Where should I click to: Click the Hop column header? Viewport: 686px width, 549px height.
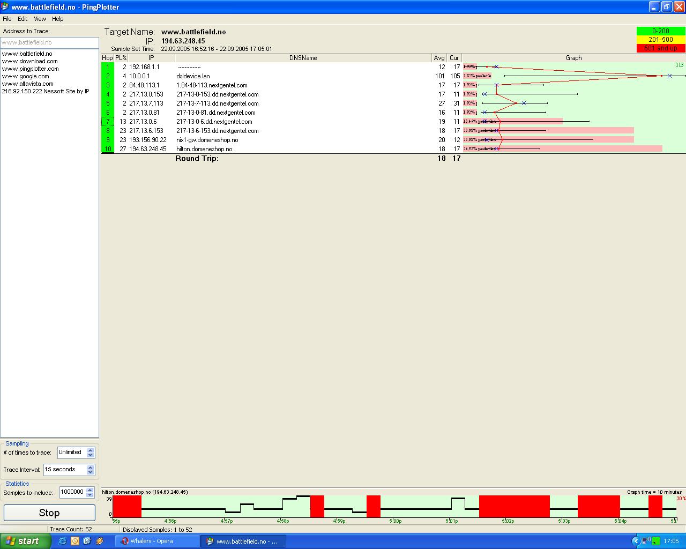(x=107, y=58)
